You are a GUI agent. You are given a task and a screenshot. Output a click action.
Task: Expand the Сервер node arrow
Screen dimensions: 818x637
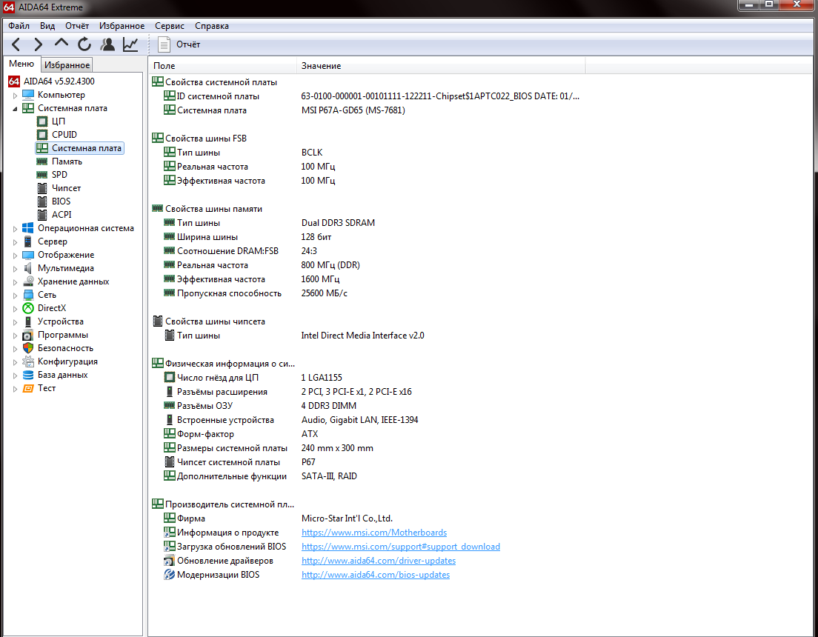tap(15, 242)
